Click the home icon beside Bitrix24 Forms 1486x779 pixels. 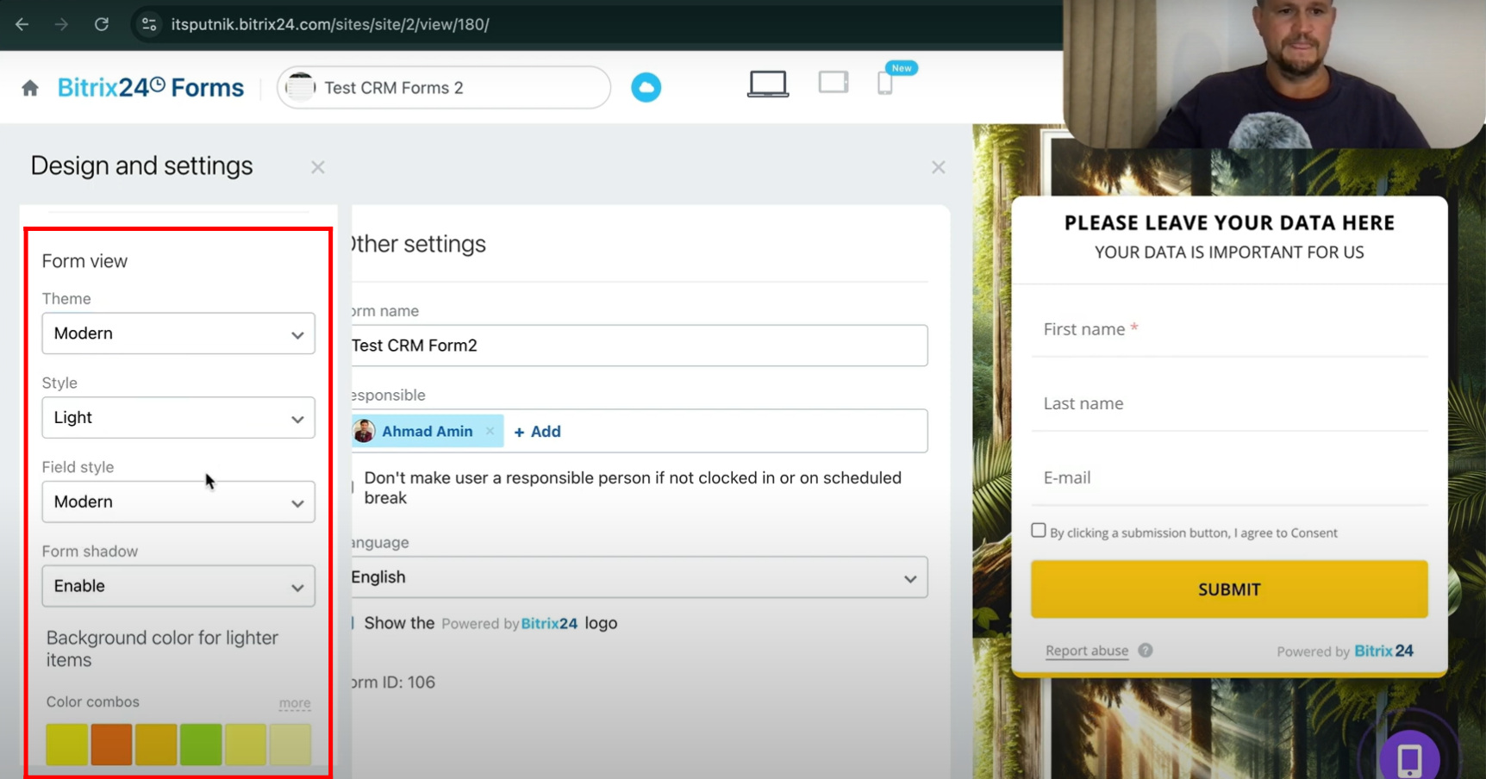click(x=30, y=88)
